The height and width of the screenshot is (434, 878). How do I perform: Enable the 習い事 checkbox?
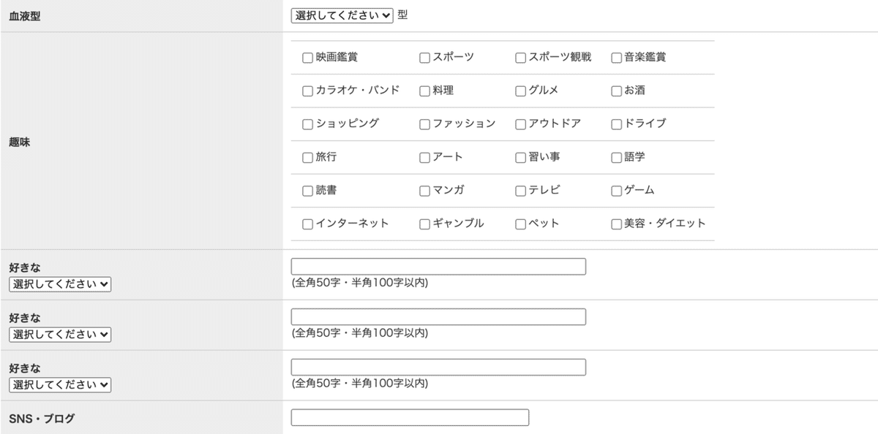(521, 158)
